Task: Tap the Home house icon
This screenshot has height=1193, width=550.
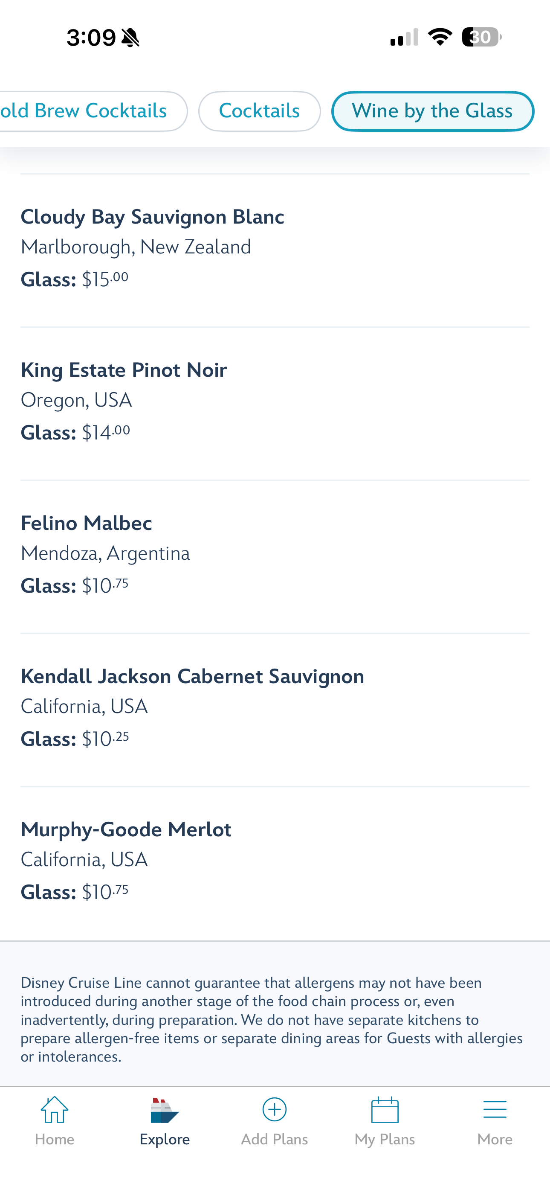Action: (x=55, y=1110)
